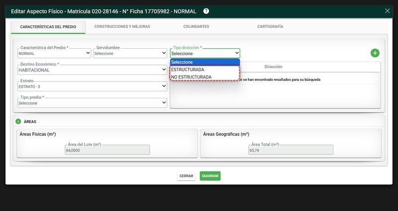
Task: Switch to Construcciones y Mejoras tab
Action: [122, 26]
